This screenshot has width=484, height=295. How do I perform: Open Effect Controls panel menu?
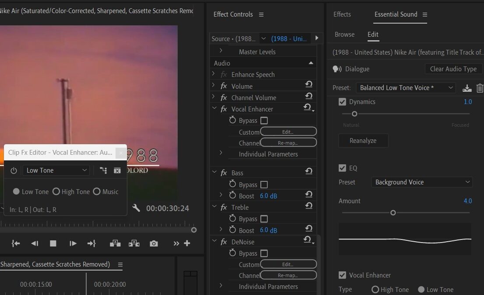coord(261,14)
